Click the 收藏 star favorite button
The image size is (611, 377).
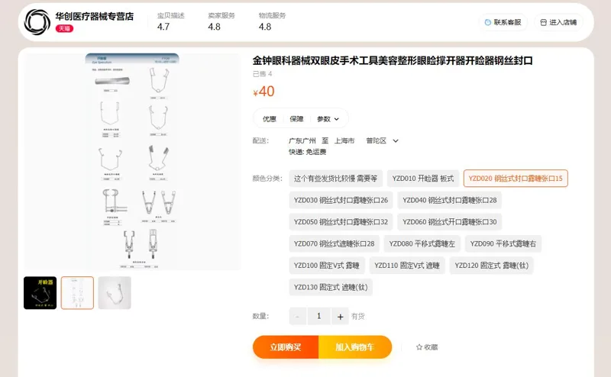pos(427,347)
